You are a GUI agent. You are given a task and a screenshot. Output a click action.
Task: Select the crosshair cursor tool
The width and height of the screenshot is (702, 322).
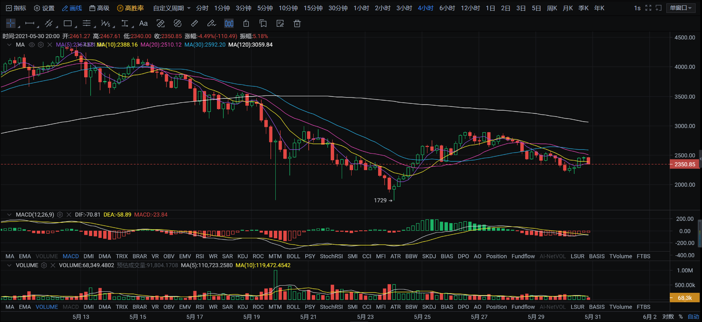(11, 23)
